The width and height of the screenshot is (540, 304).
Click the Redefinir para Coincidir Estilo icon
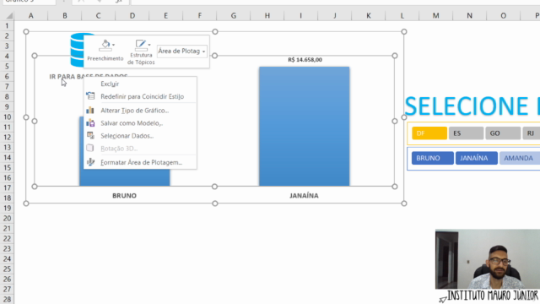point(90,96)
